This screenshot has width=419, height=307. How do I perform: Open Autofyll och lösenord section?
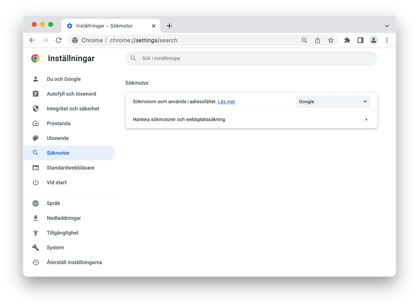pyautogui.click(x=69, y=94)
